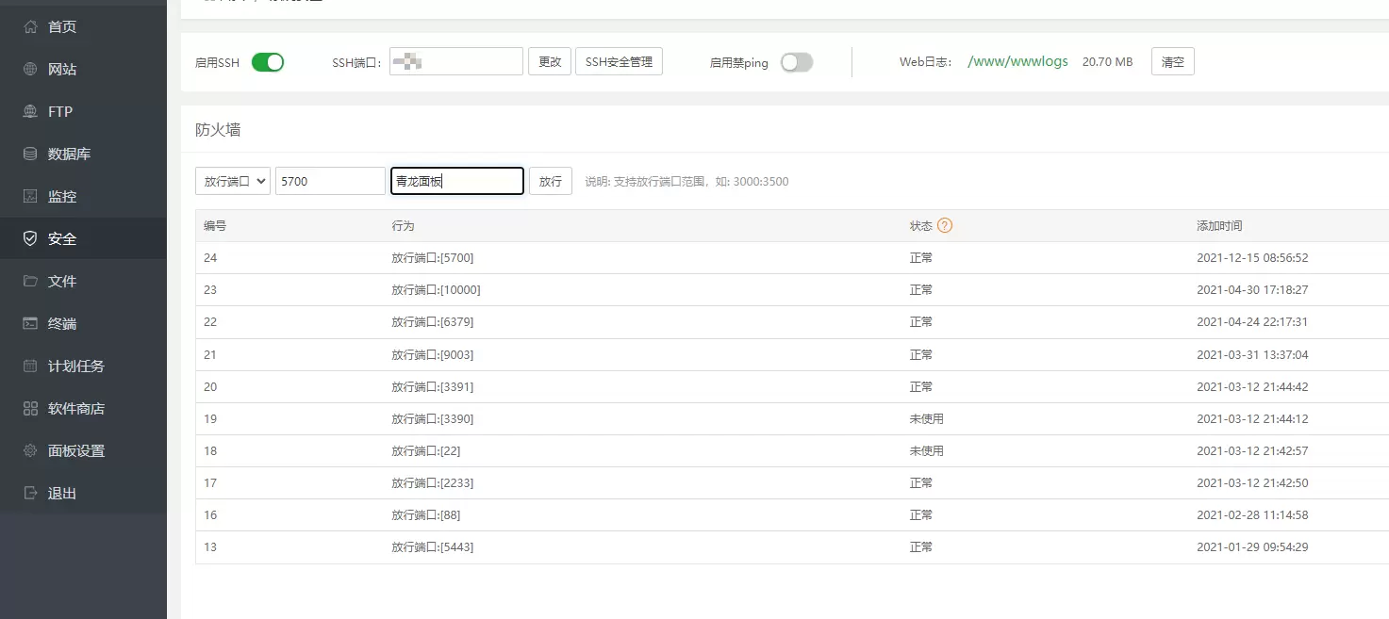Screen dimensions: 1389x619
Task: Click the globe icon for Websites
Action: pos(30,69)
